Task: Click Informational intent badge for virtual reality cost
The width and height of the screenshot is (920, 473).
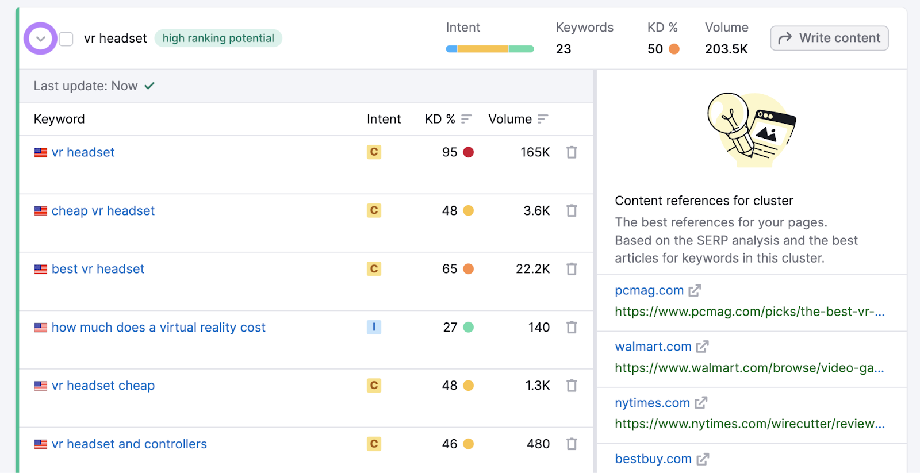Action: pyautogui.click(x=374, y=328)
